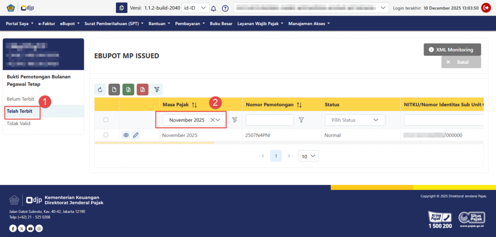Click filter icon beside Nomor Pemotongan field
This screenshot has height=237, width=496.
pyautogui.click(x=301, y=120)
